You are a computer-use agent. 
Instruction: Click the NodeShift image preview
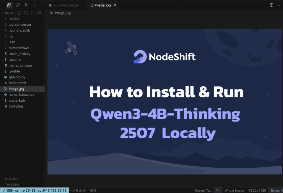pos(164,102)
